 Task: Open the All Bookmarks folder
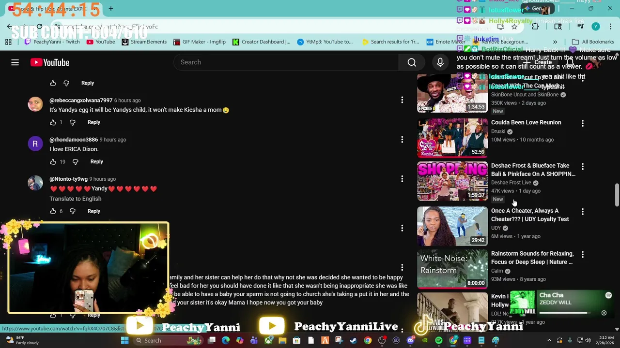coord(593,42)
